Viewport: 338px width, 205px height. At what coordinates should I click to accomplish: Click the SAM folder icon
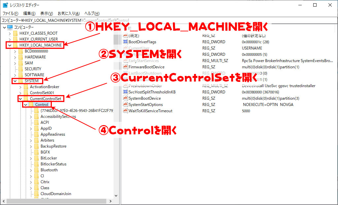21,63
